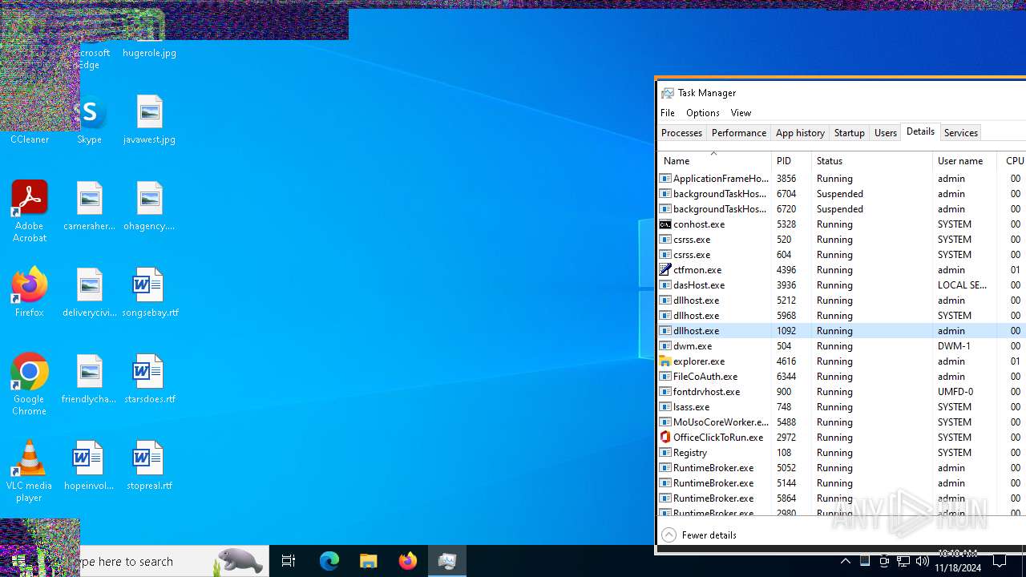Switch to the App history tab
Image resolution: width=1026 pixels, height=577 pixels.
pos(800,133)
